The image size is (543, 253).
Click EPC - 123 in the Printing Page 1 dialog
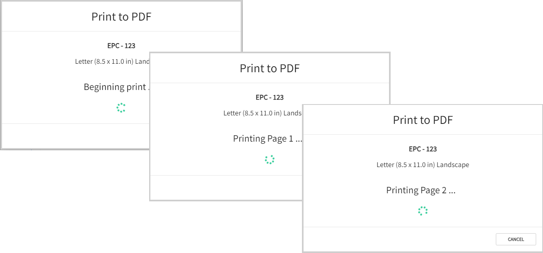pos(270,97)
